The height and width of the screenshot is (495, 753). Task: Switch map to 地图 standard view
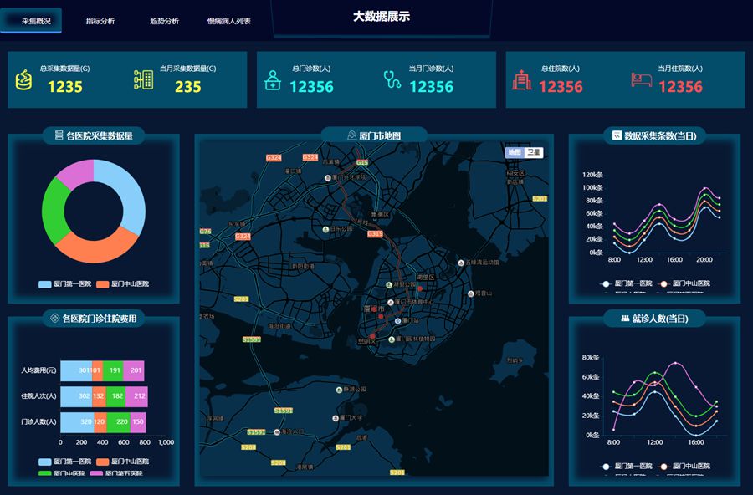click(515, 152)
